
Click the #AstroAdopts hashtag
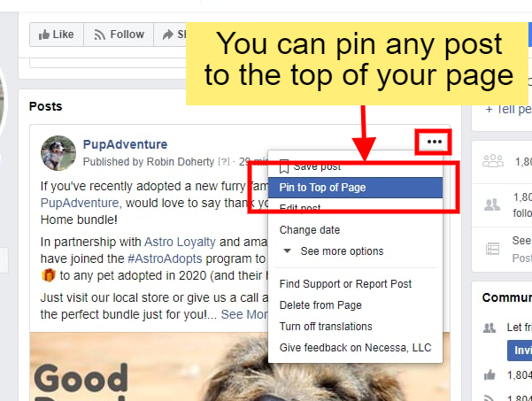[x=165, y=258]
